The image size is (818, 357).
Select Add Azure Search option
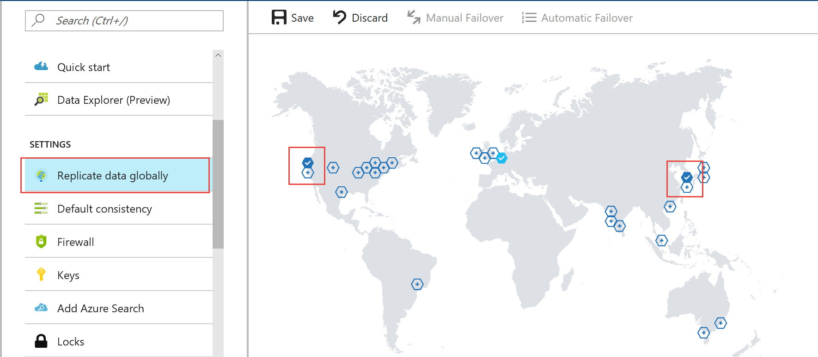coord(101,309)
